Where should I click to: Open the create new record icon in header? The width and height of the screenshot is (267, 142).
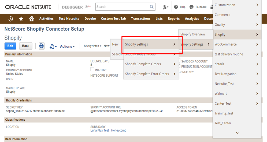(x=165, y=7)
